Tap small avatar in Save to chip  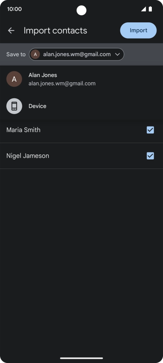(35, 54)
